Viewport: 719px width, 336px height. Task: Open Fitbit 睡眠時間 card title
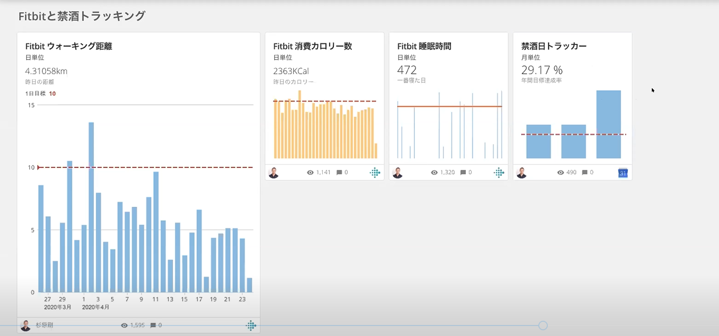(424, 46)
